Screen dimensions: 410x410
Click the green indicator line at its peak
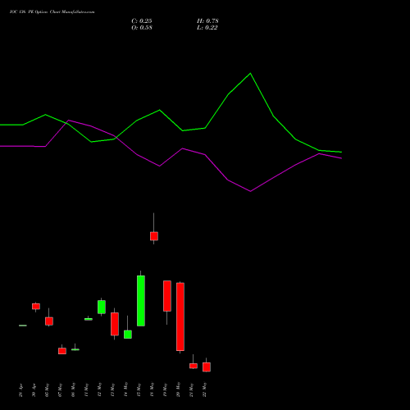point(250,73)
